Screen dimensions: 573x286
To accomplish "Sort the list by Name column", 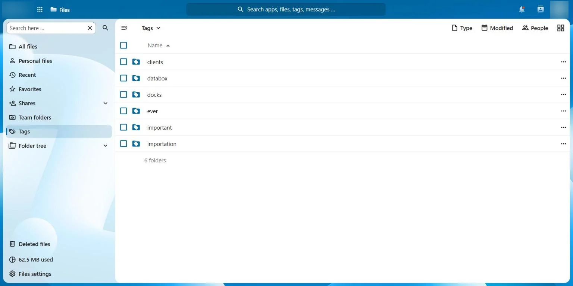I will 159,45.
